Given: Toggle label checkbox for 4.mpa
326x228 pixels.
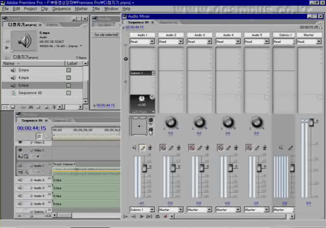Looking at the screenshot, I should click(68, 78).
